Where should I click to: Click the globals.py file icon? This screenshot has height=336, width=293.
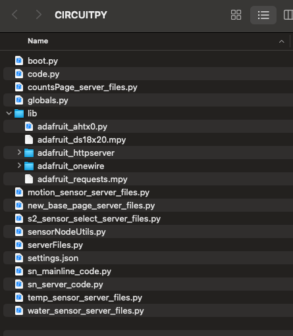[19, 100]
